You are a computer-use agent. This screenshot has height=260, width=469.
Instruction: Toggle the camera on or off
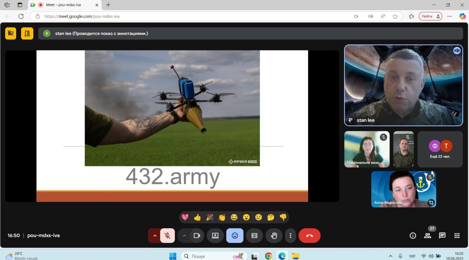(x=197, y=235)
